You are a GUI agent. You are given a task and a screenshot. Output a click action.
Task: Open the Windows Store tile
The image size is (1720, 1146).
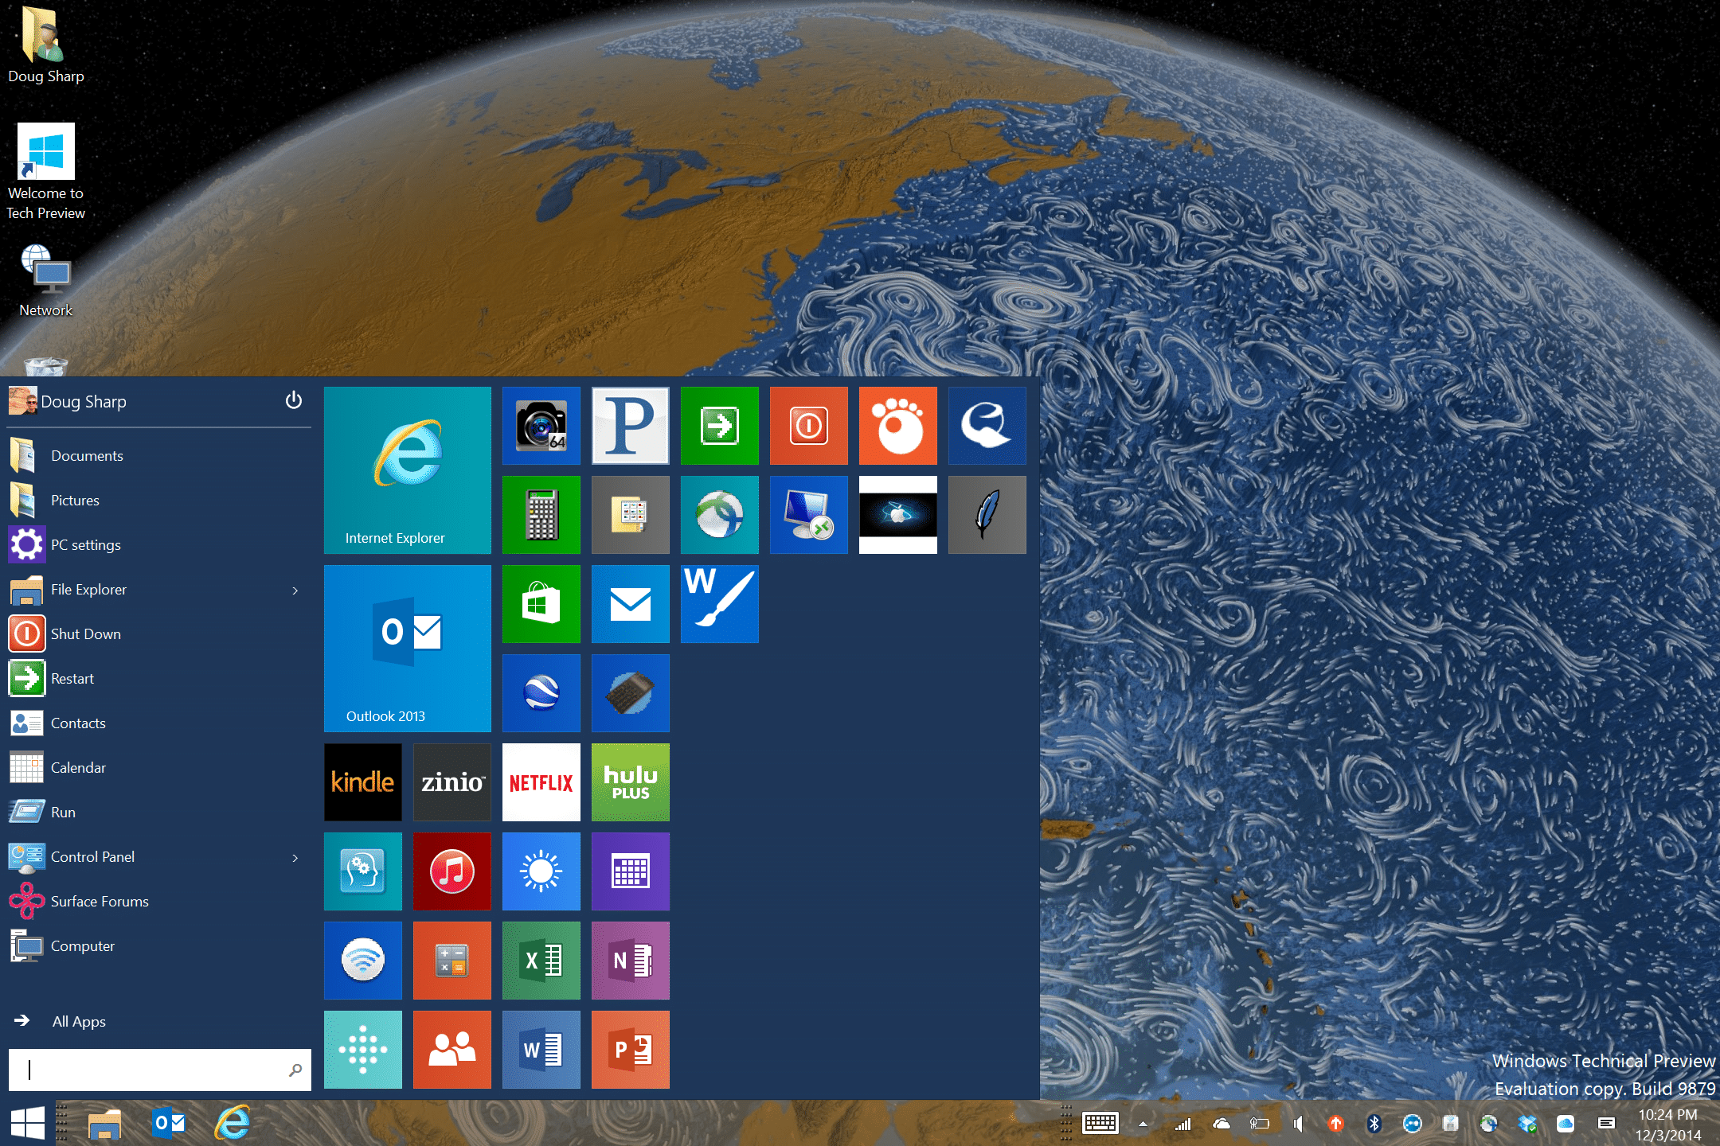(541, 604)
